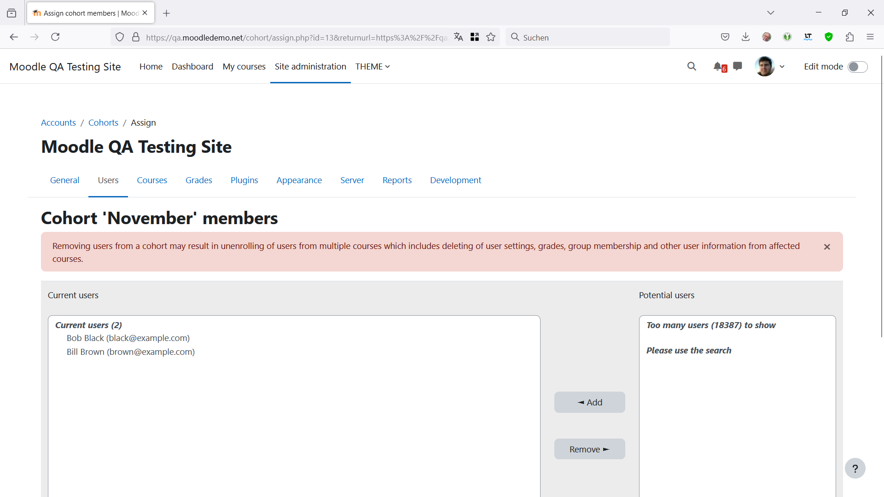Screen dimensions: 884x497
Task: Open a new browser tab
Action: click(x=167, y=13)
